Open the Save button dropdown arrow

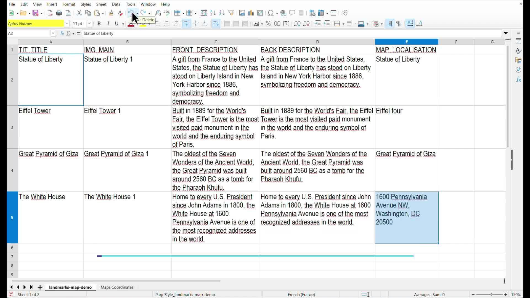point(41,13)
